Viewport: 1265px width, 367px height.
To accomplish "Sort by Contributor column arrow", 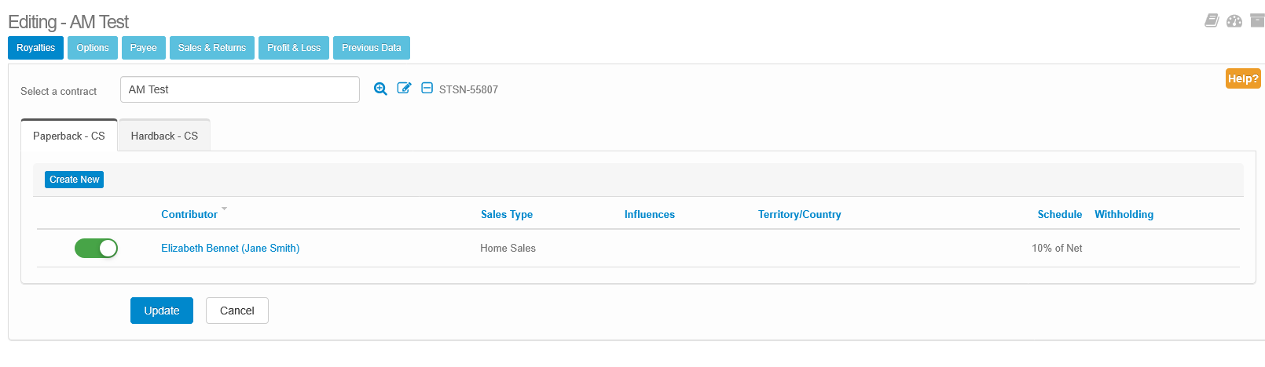I will pos(224,209).
